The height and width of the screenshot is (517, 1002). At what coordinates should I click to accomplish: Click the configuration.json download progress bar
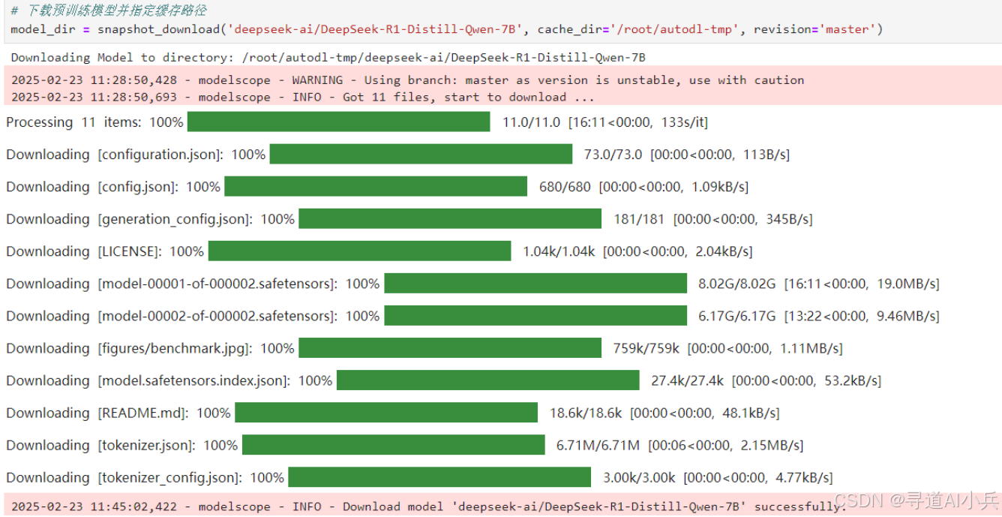point(421,154)
